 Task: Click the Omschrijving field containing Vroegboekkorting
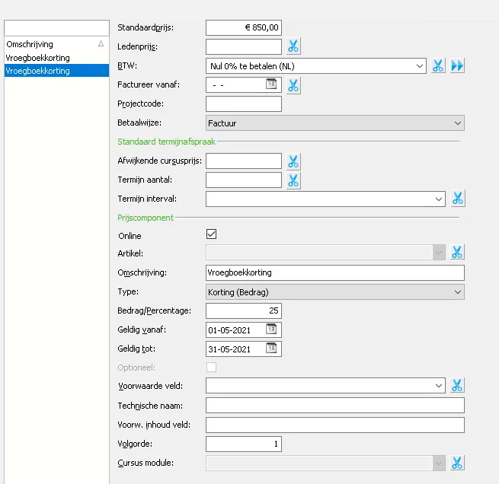[334, 272]
